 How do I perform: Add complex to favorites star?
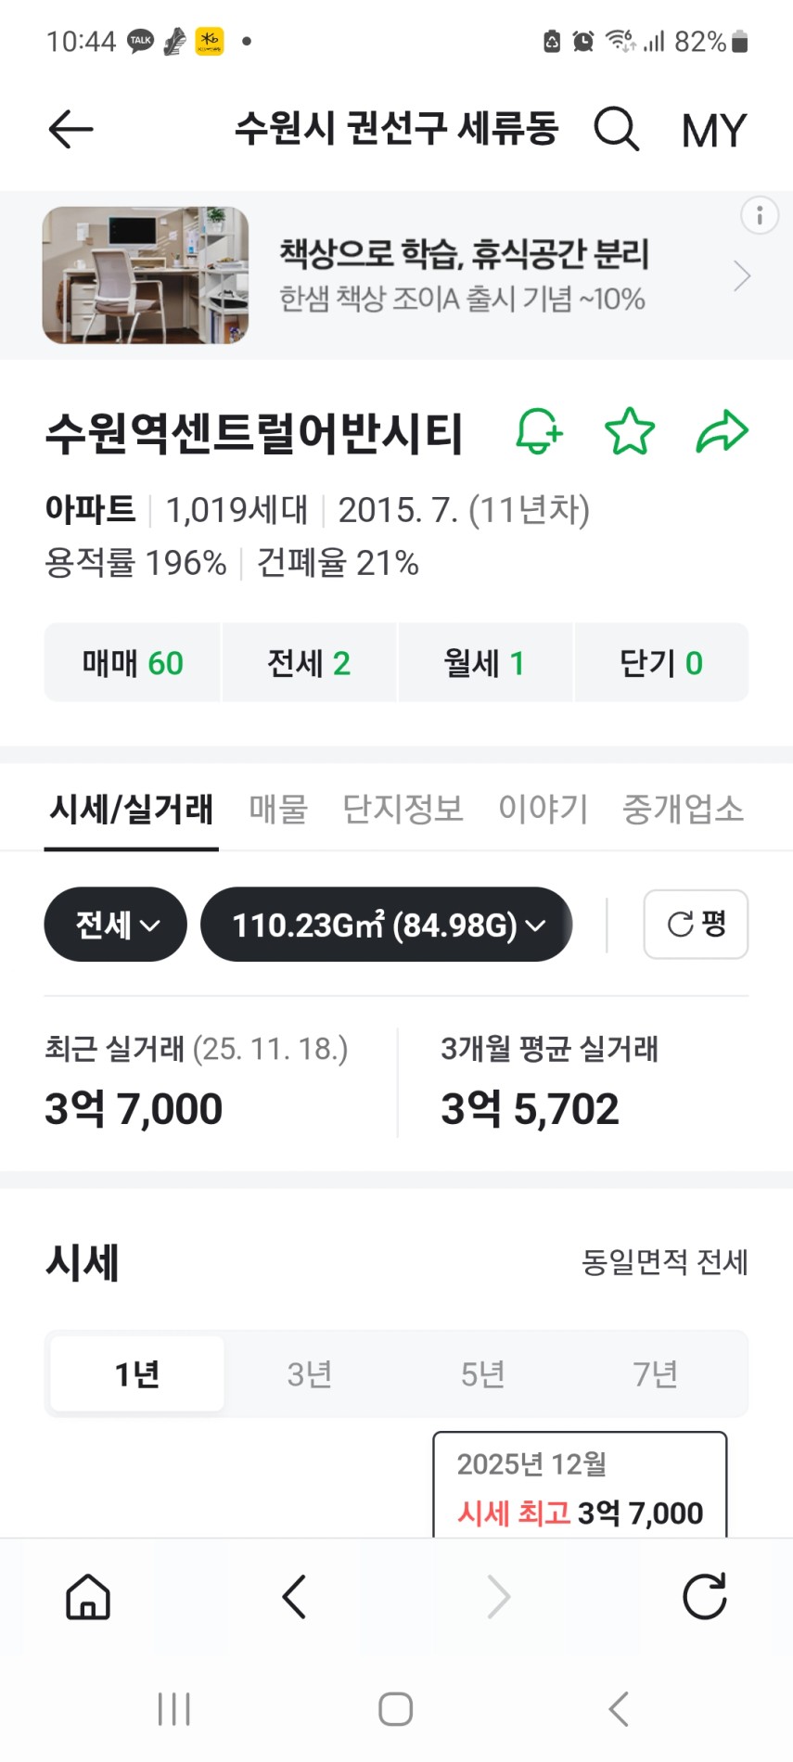[630, 431]
